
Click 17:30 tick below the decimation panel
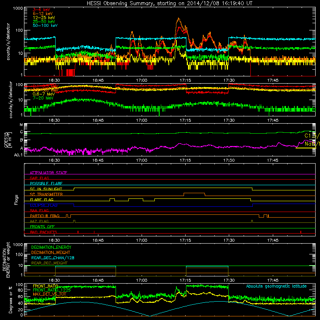pyautogui.click(x=229, y=280)
